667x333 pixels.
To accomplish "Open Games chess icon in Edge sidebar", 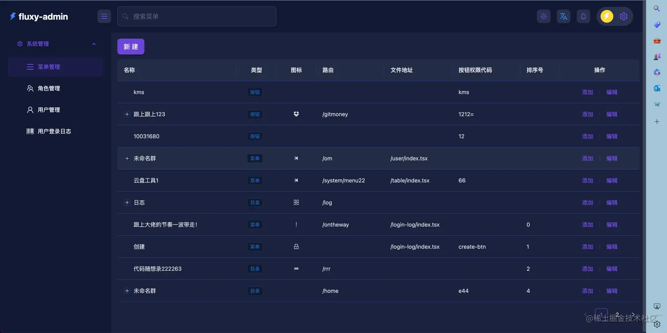I will click(657, 56).
